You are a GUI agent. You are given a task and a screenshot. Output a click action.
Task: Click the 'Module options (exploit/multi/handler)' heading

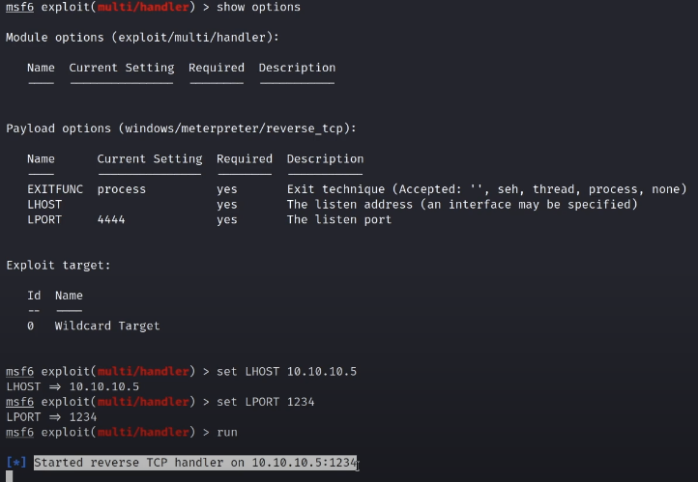143,38
